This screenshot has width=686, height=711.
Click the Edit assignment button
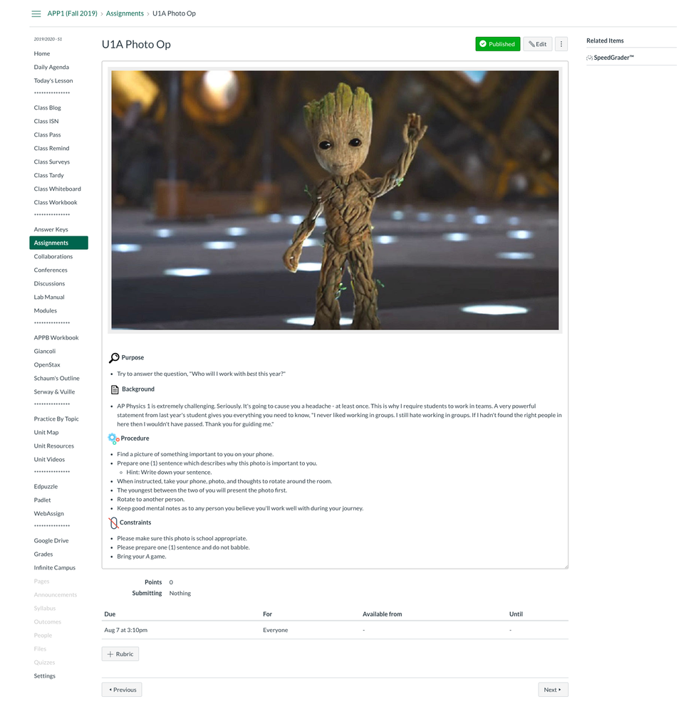(538, 44)
